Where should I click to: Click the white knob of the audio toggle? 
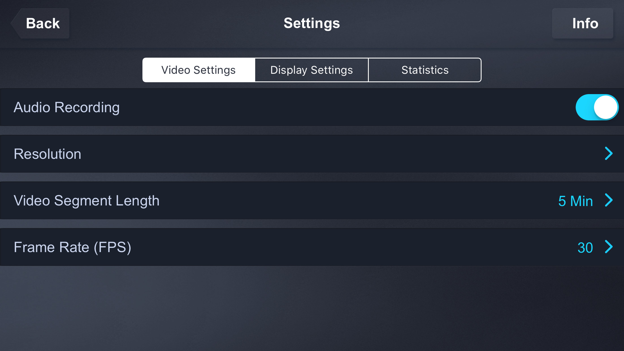(605, 107)
